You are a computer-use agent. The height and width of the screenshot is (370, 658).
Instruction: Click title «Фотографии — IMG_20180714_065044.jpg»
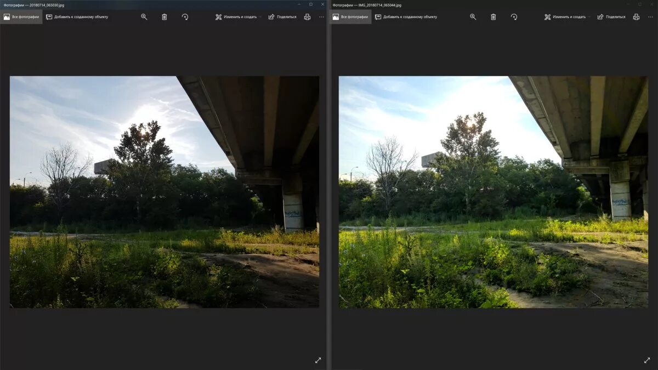click(367, 5)
